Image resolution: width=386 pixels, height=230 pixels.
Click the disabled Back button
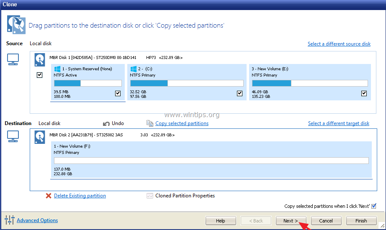256,221
